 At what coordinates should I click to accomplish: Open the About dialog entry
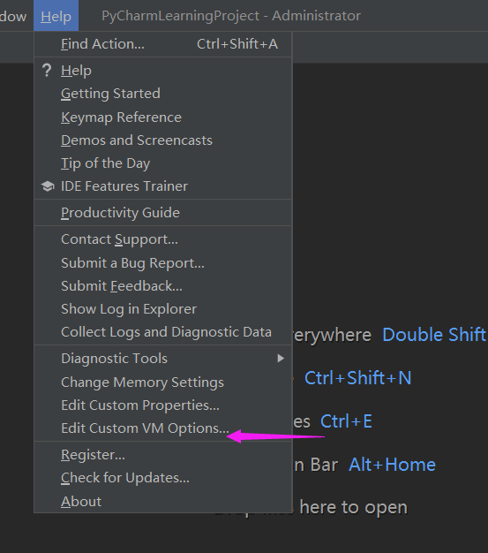tap(162, 501)
